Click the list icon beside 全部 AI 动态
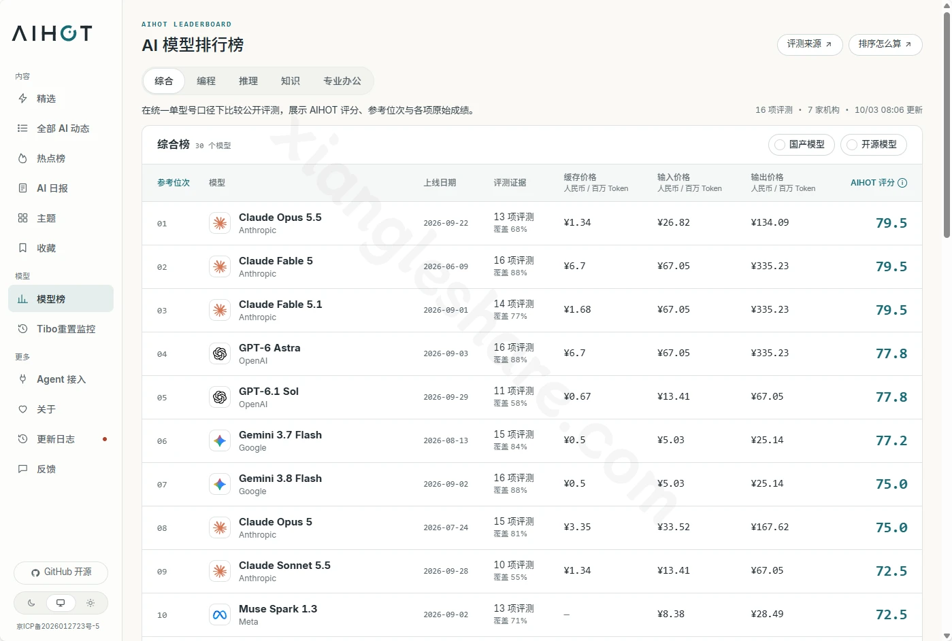 coord(22,128)
